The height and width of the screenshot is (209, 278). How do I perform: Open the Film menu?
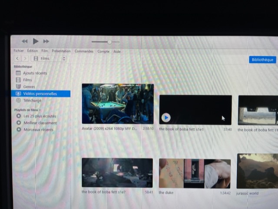coord(45,51)
